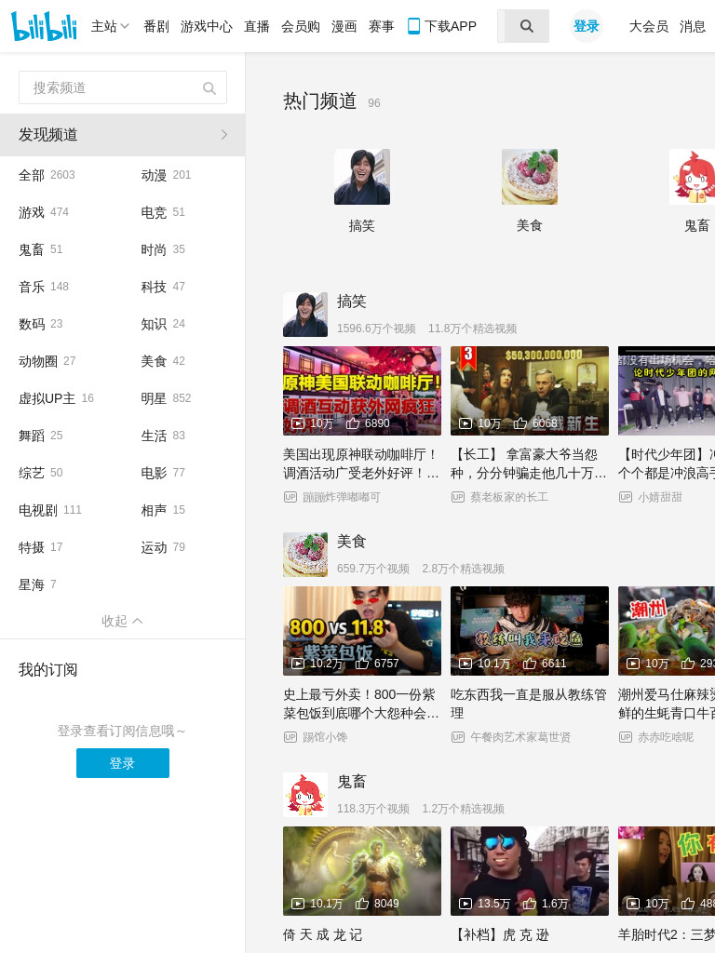Open thumbnail with $50,300,000,000 caption
This screenshot has height=953, width=715.
529,391
